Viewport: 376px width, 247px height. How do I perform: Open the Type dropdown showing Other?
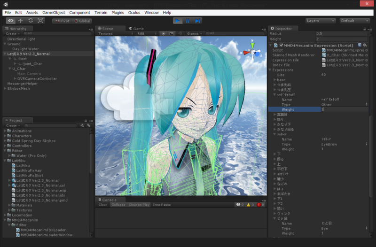(x=344, y=104)
